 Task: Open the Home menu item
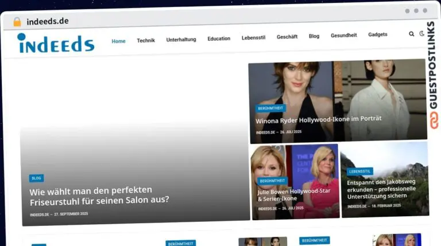[118, 41]
